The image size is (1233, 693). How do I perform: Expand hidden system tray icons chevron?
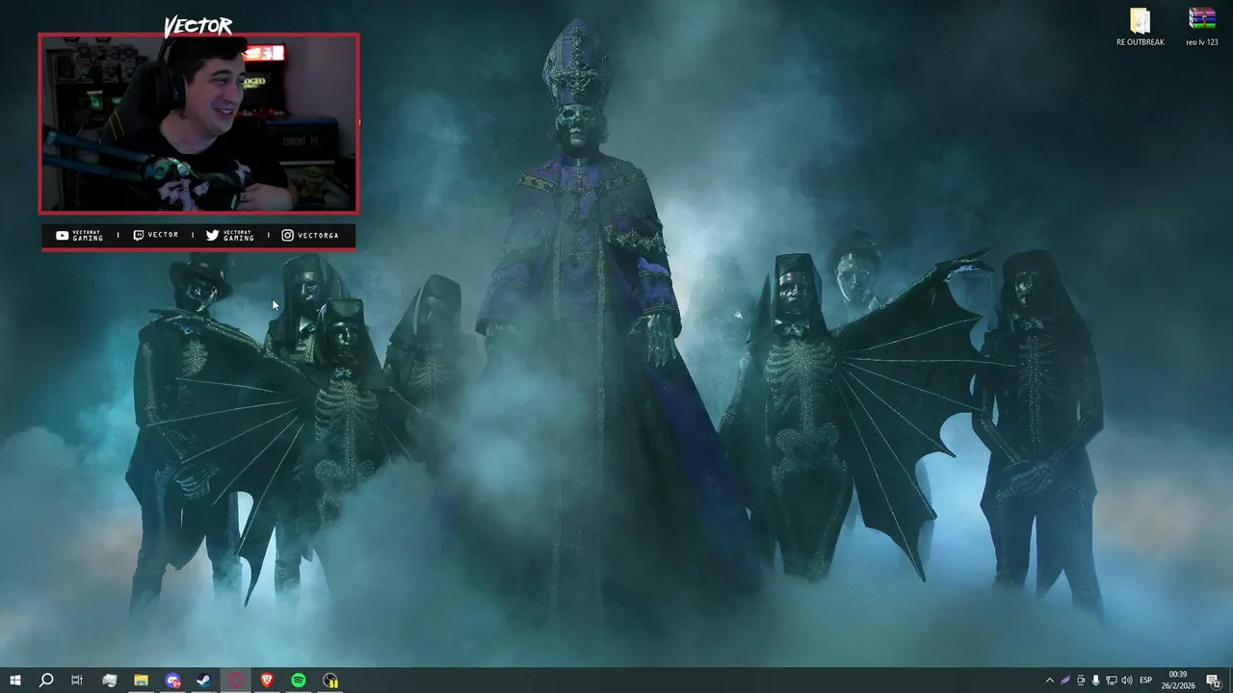tap(1050, 680)
